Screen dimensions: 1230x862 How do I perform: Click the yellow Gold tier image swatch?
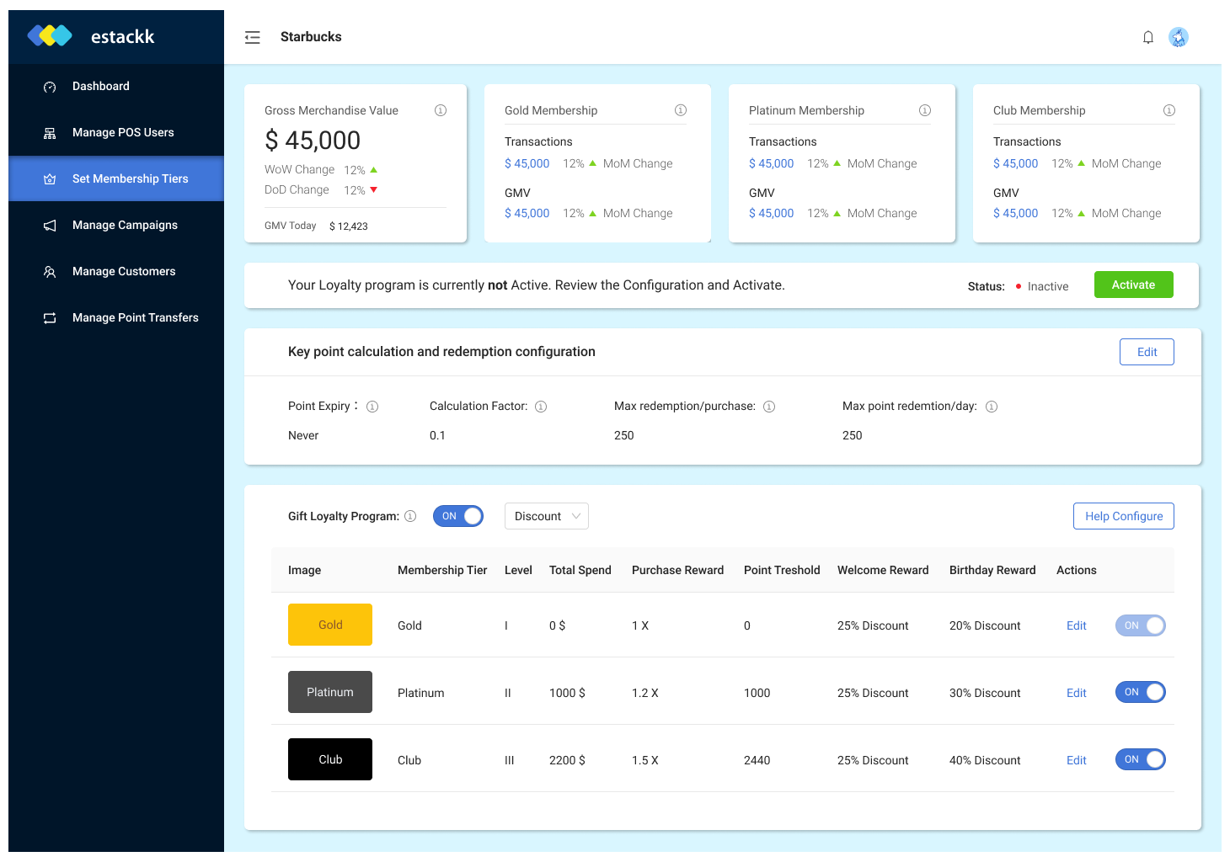330,625
